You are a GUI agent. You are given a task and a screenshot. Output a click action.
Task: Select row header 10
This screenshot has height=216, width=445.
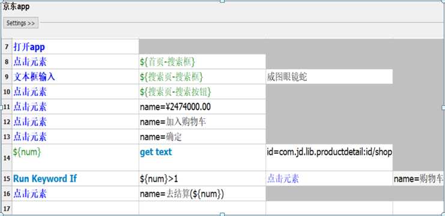(x=6, y=92)
